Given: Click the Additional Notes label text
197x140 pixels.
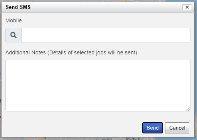Looking at the screenshot, I should [25, 52].
